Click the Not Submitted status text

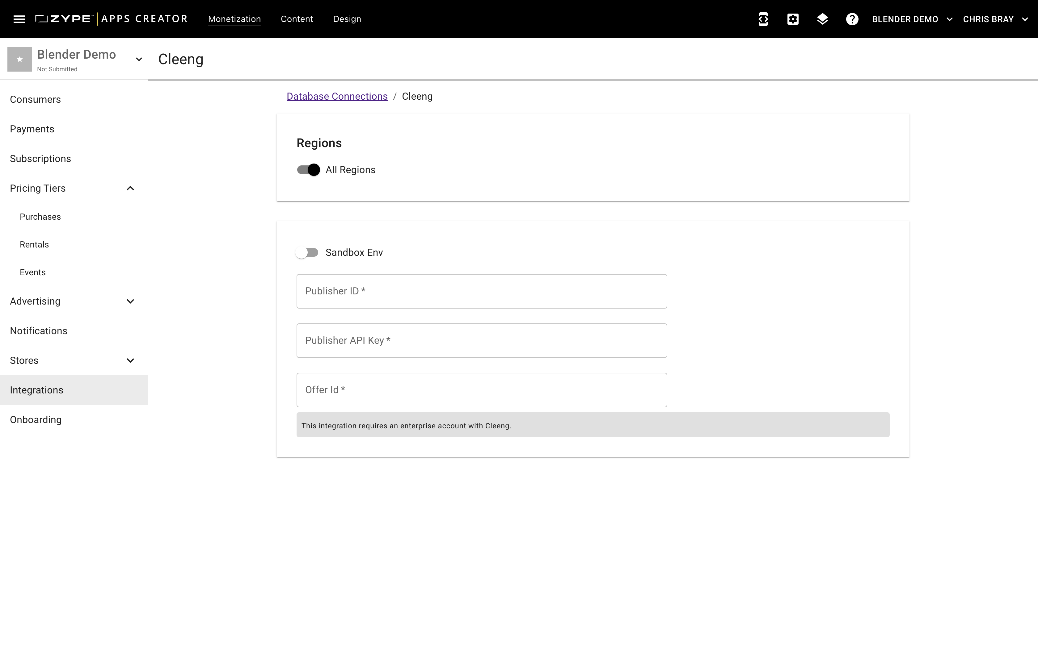tap(57, 69)
